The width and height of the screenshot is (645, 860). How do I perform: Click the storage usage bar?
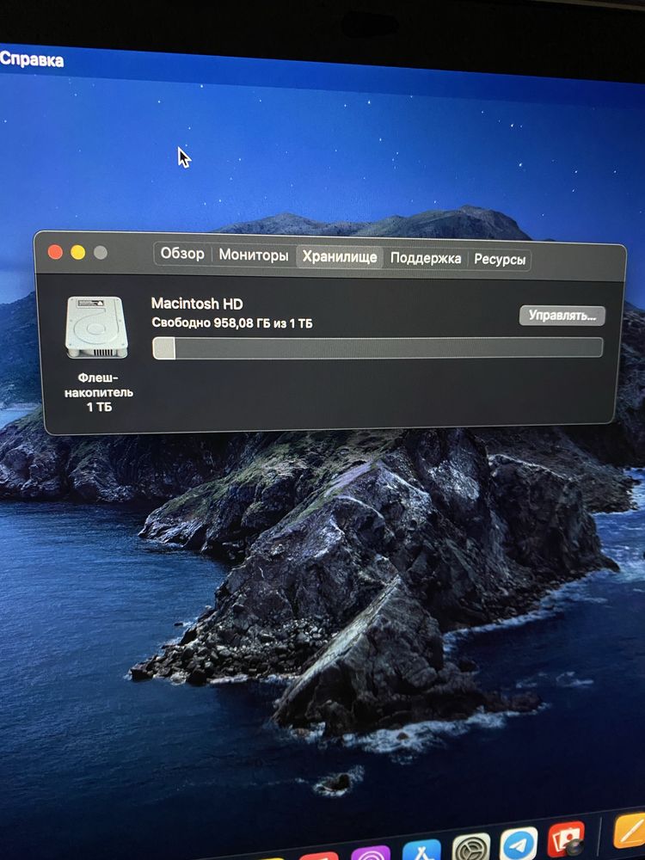point(378,348)
